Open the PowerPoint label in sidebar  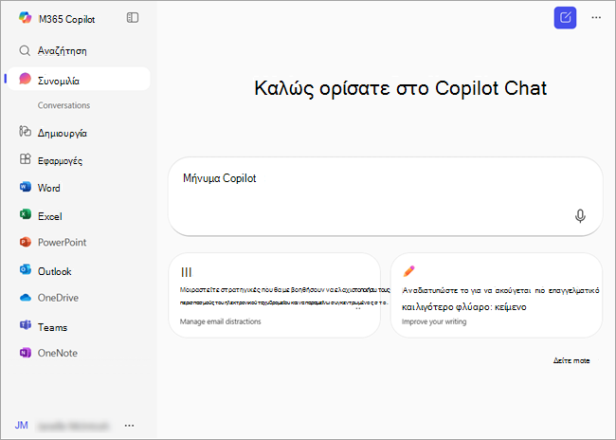[x=62, y=242]
